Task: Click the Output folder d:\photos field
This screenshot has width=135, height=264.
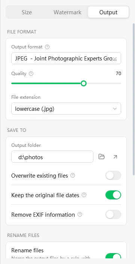Action: [52, 157]
